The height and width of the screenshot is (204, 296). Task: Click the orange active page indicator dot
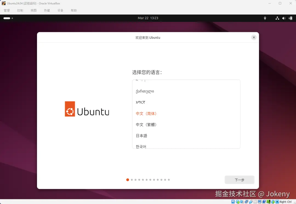[x=128, y=180]
